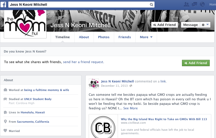Open the notifications globe icon

202,5
